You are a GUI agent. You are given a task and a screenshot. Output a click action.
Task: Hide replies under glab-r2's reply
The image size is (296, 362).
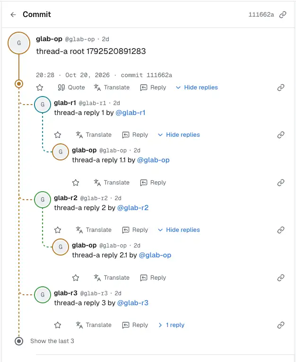(x=179, y=230)
